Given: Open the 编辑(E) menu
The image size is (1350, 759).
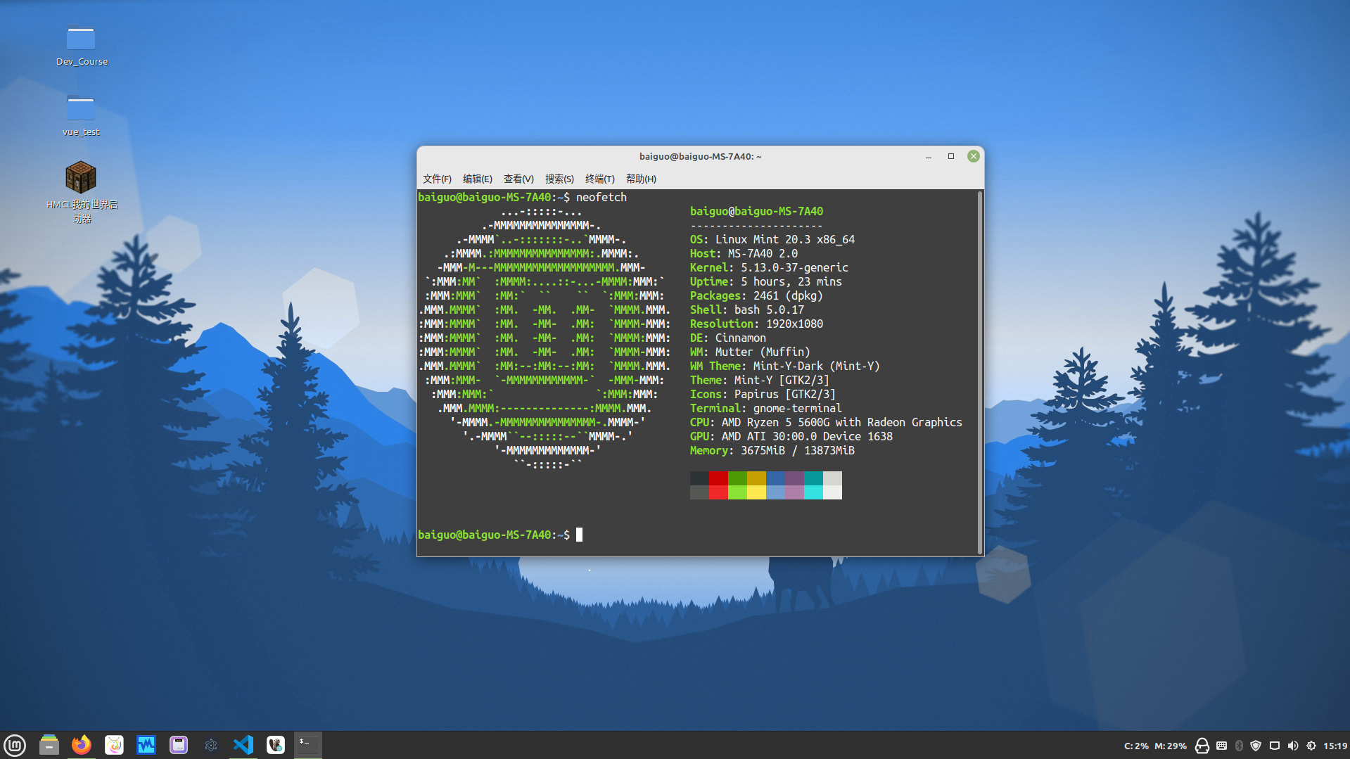Looking at the screenshot, I should coord(477,179).
